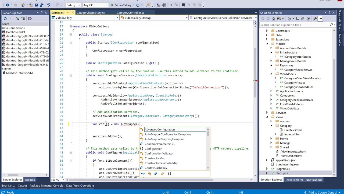Open the Debug configuration dropdown
This screenshot has width=344, height=194.
[x=73, y=5]
